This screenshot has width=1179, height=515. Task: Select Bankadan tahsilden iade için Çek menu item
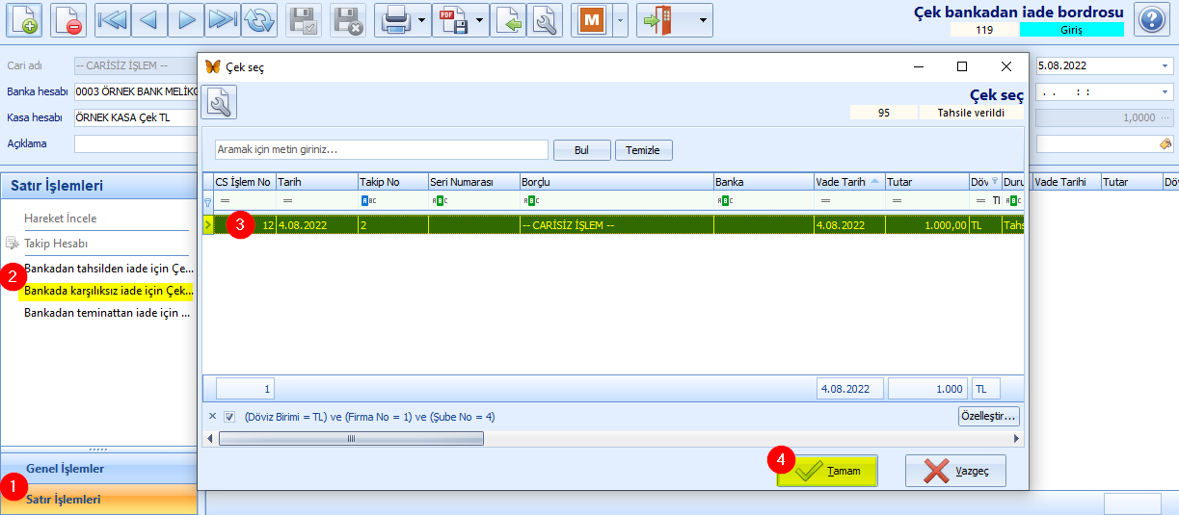108,269
